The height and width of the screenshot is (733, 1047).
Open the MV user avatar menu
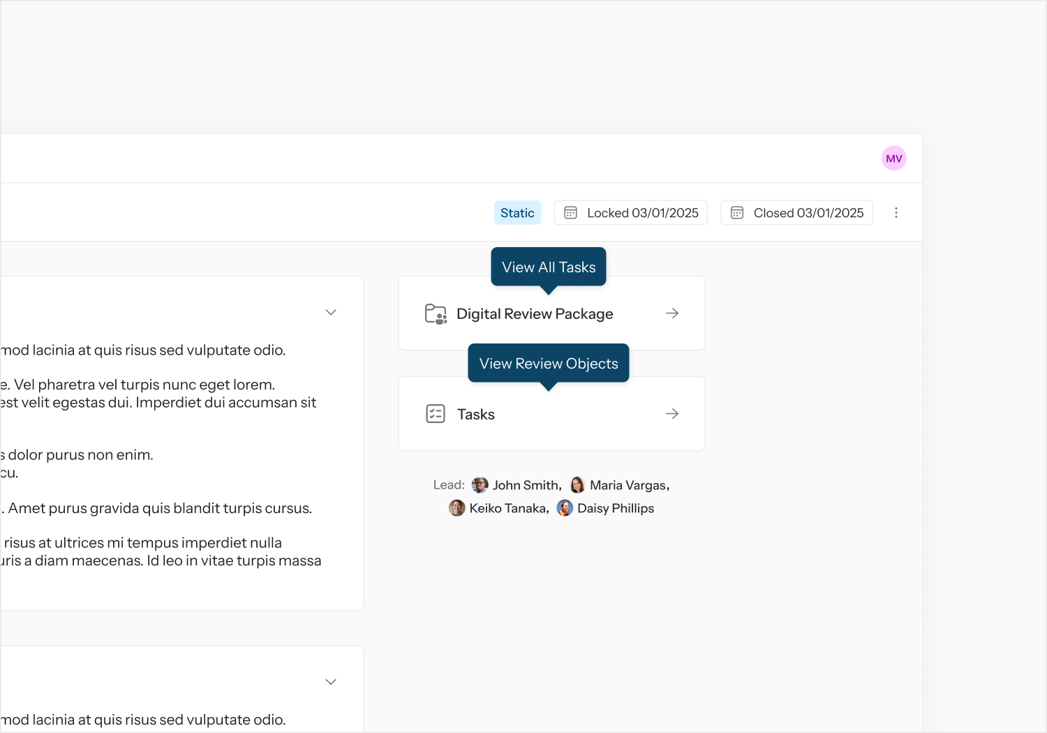[893, 158]
